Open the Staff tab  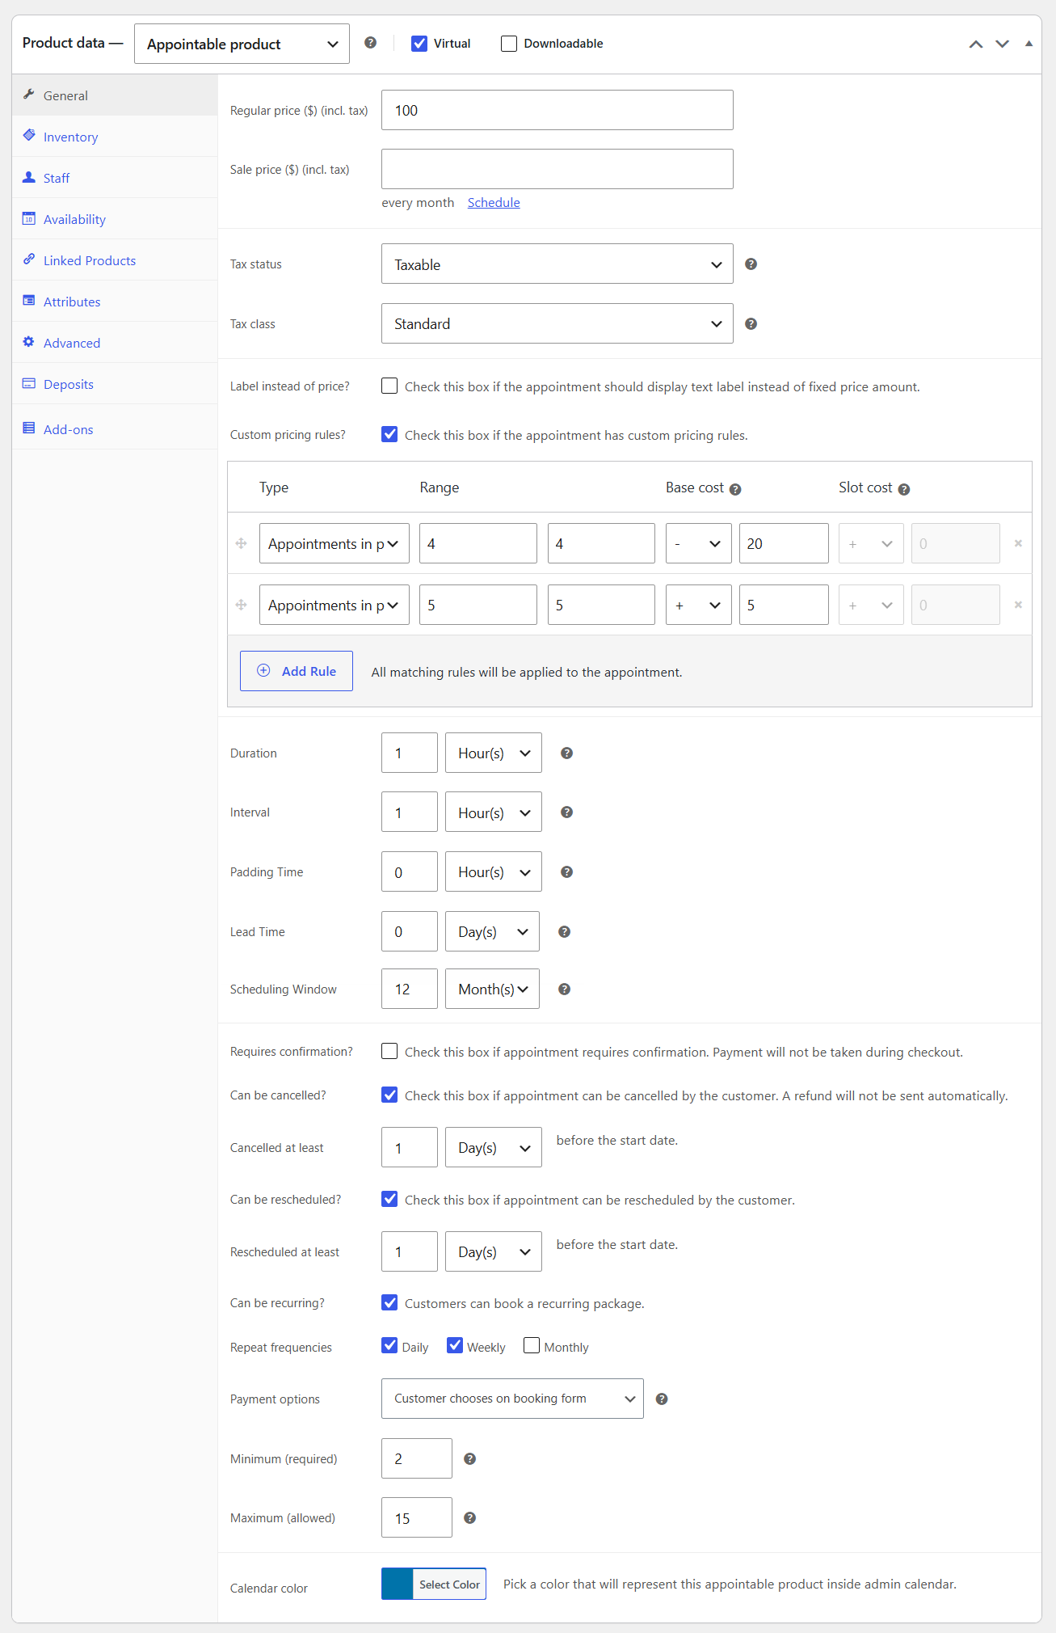click(x=115, y=178)
